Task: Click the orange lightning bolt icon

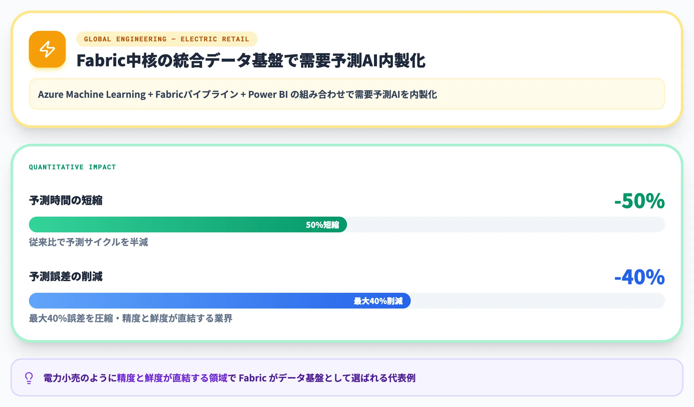Action: click(47, 49)
